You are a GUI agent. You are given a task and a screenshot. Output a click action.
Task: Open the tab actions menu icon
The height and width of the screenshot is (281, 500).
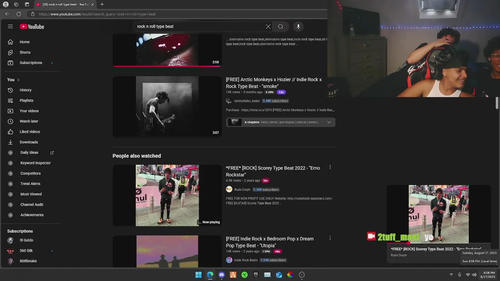[x=27, y=4]
